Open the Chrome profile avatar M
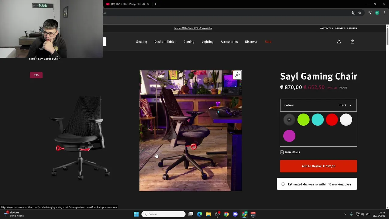Screen dimensions: 389x219 pyautogui.click(x=377, y=13)
